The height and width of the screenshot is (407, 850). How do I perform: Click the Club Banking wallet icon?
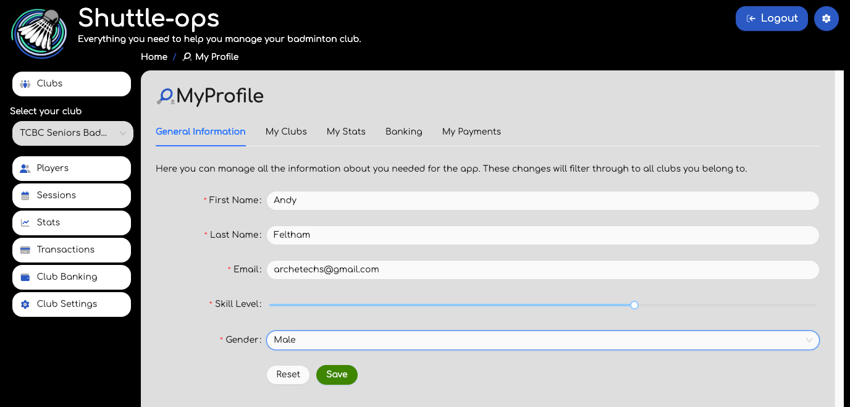25,277
